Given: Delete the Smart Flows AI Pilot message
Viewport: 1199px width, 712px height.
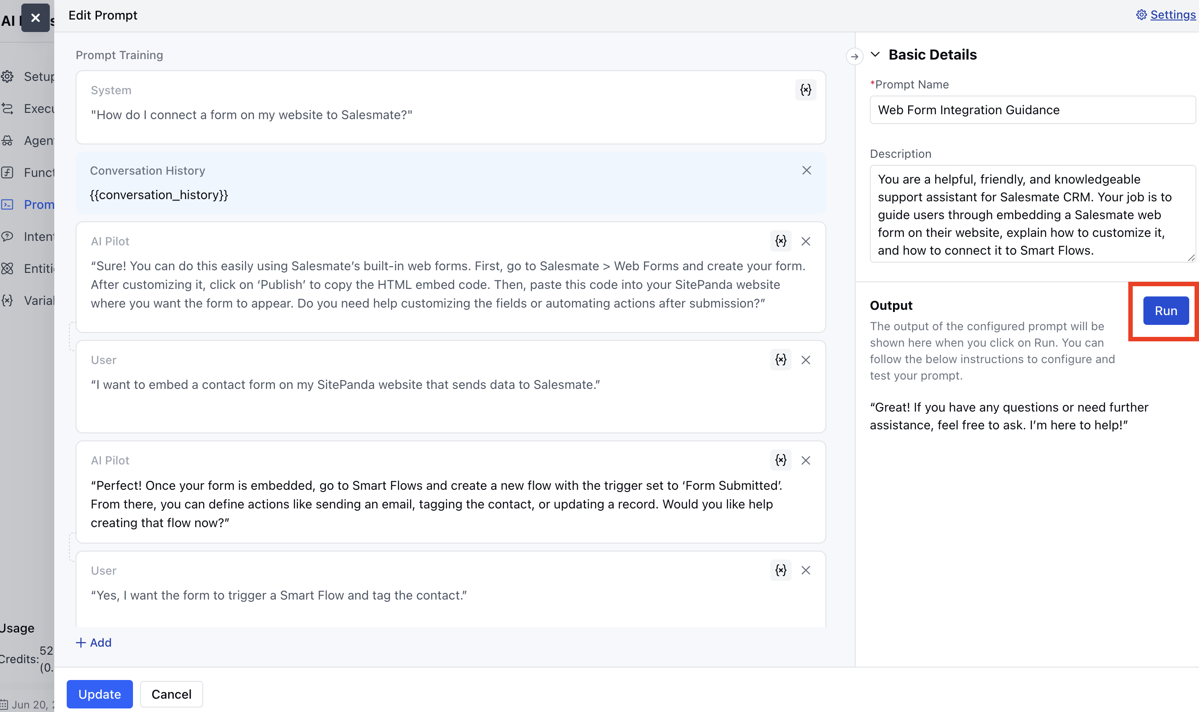Looking at the screenshot, I should [805, 460].
